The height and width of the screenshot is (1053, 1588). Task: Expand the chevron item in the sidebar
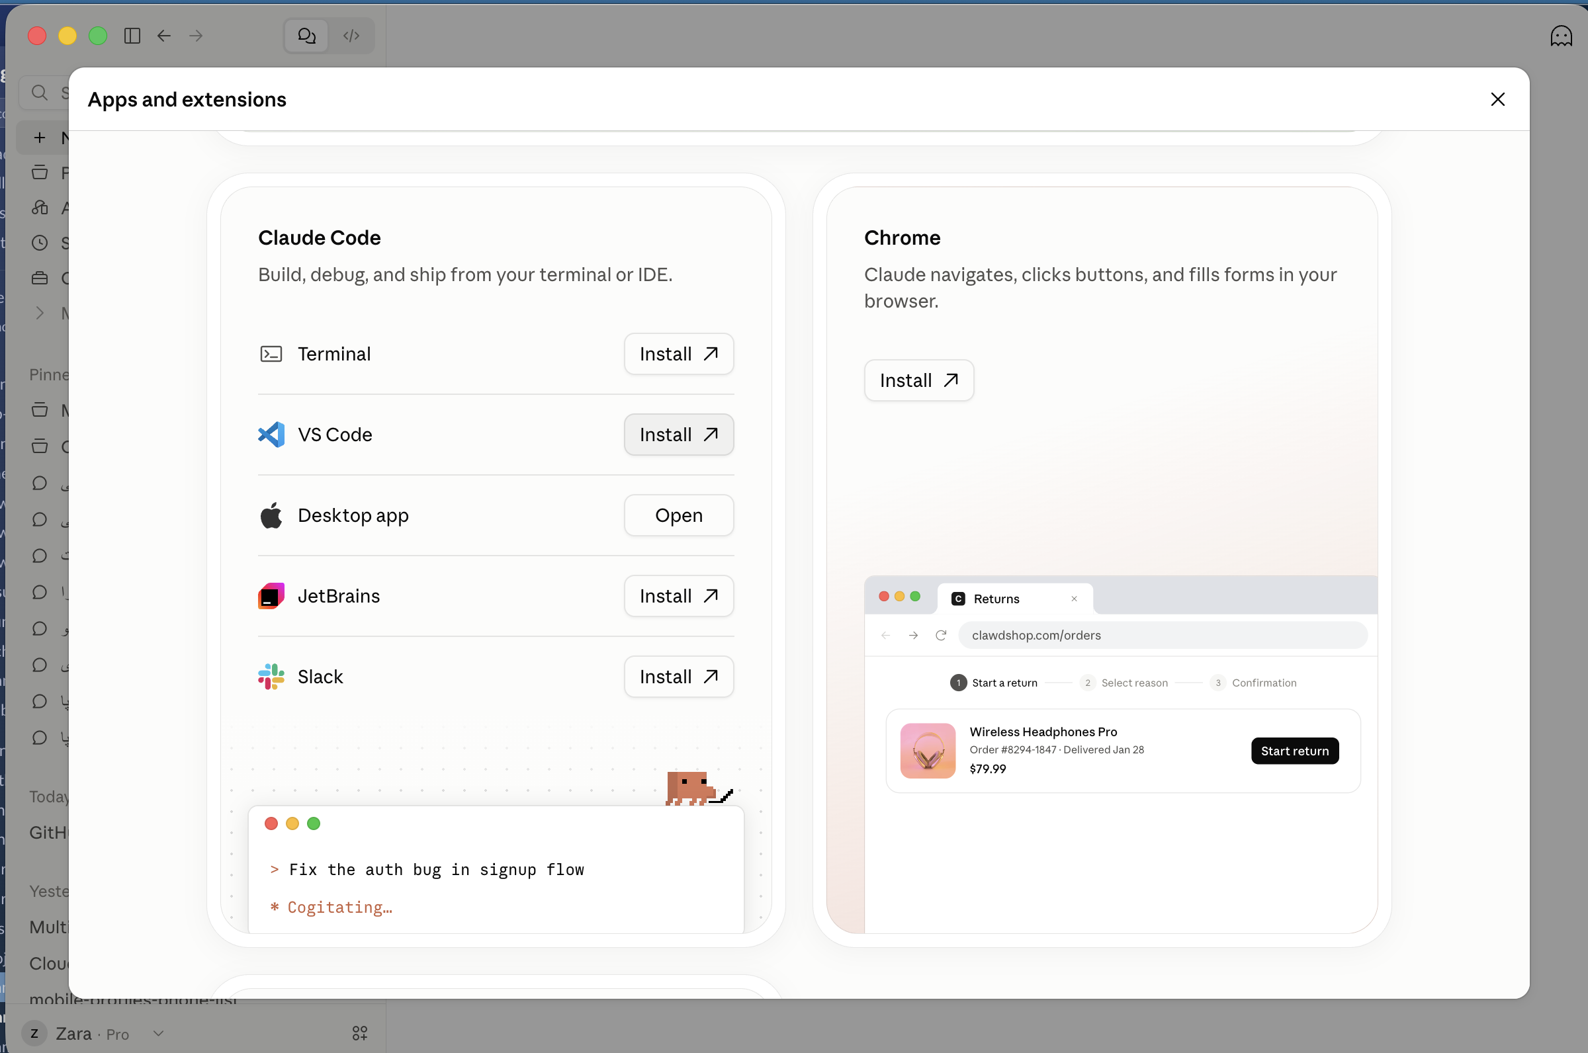(40, 313)
